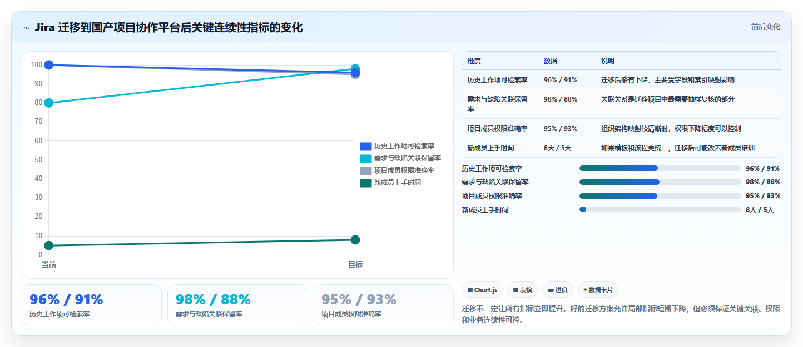Click progress value 95% / 93%

763,196
